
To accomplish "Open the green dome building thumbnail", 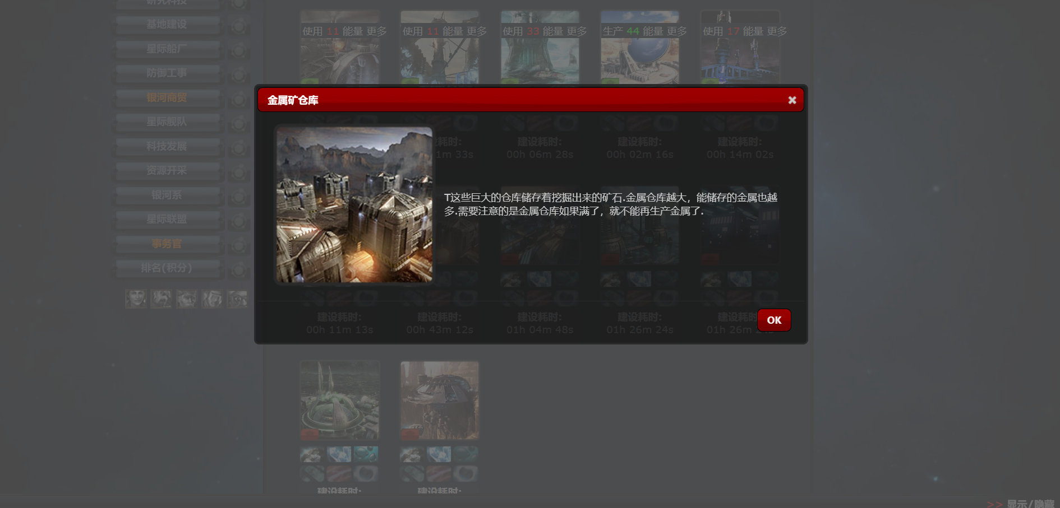I will [340, 400].
